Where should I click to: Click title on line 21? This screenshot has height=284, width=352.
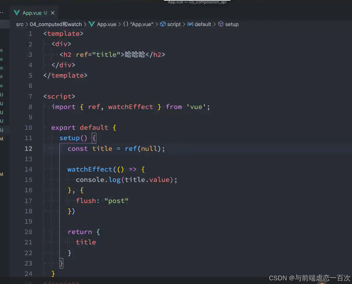(86, 242)
